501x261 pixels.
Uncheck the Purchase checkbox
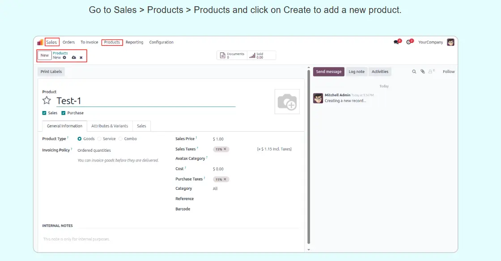pyautogui.click(x=64, y=113)
